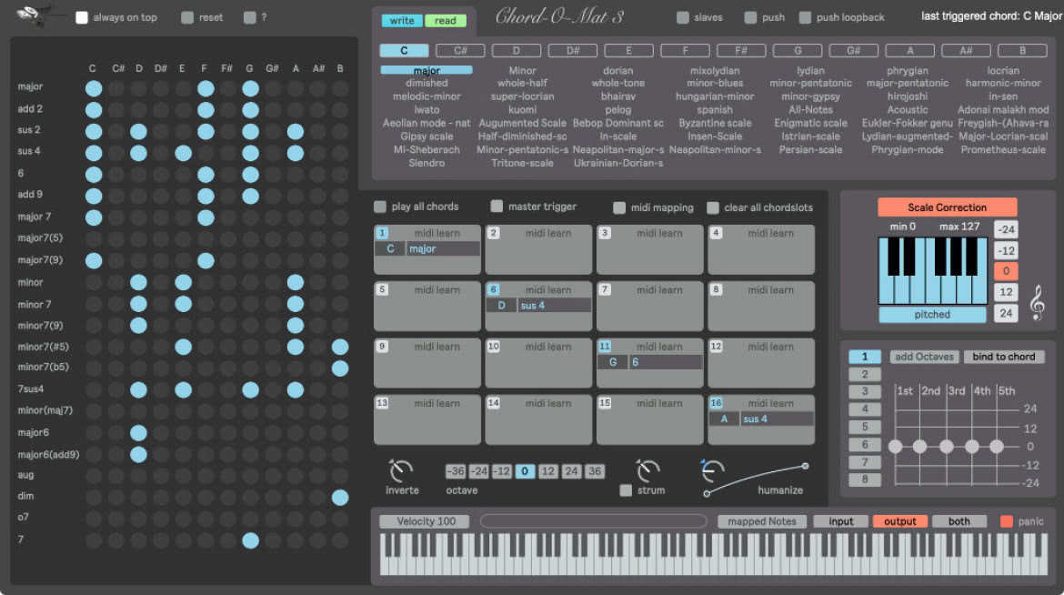1064x595 pixels.
Task: Click the Velocity 100 field
Action: tap(426, 521)
